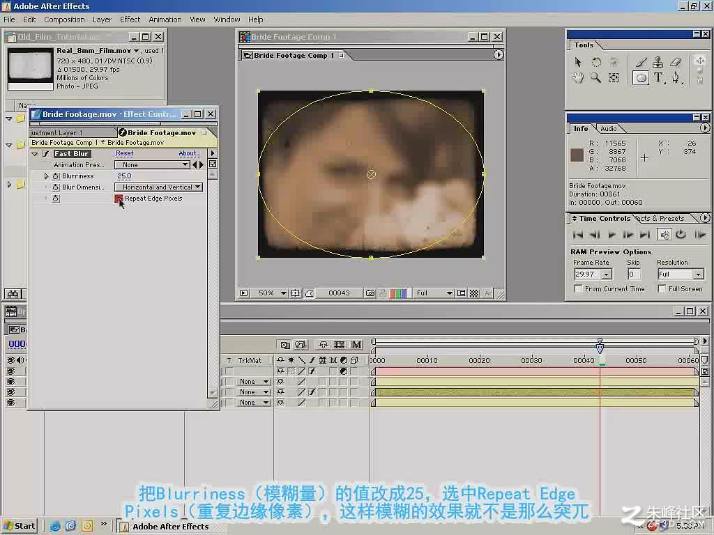Select the Pan Behind tool
714x535 pixels.
point(614,78)
